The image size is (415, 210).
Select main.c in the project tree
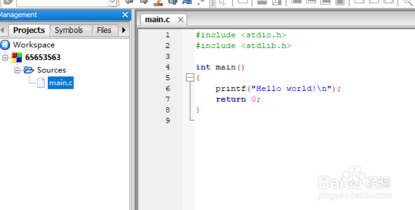(x=61, y=83)
